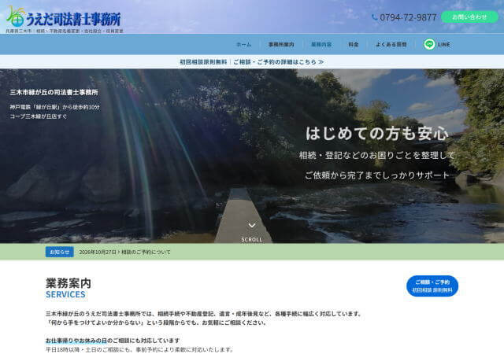Click the phone icon beside 0794-72-9877
The image size is (504, 354).
tap(375, 17)
